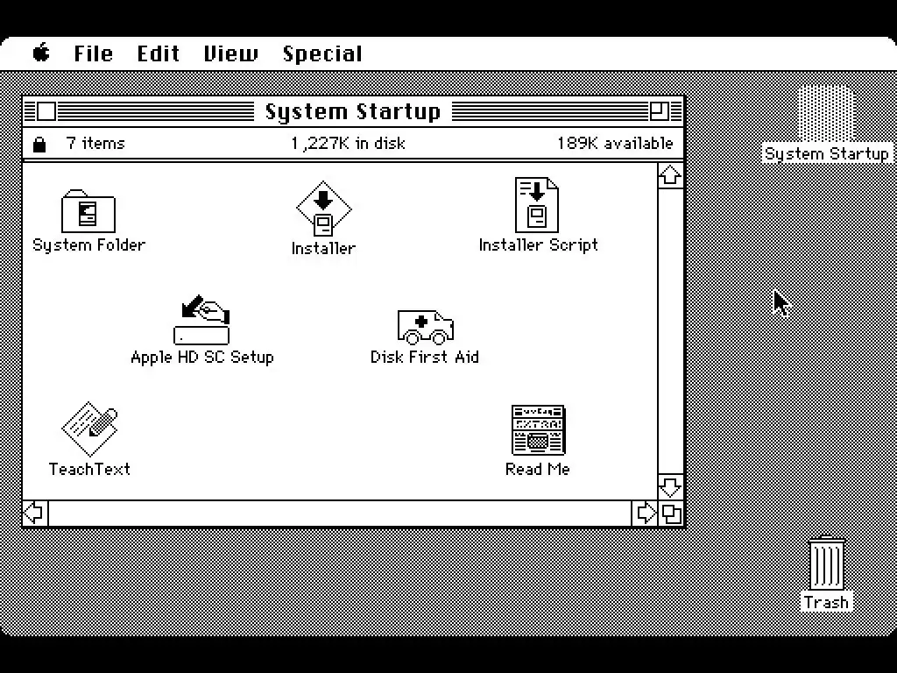
Task: Click the Trash can icon
Action: 826,563
